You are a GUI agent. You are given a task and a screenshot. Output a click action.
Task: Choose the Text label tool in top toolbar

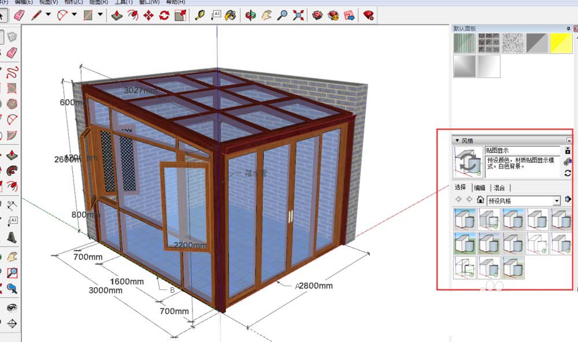click(216, 15)
